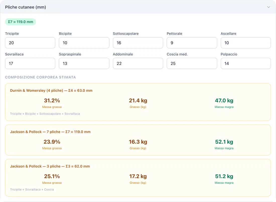Click the Durnin & Womersley card title
This screenshot has height=202, width=276.
pyautogui.click(x=51, y=90)
